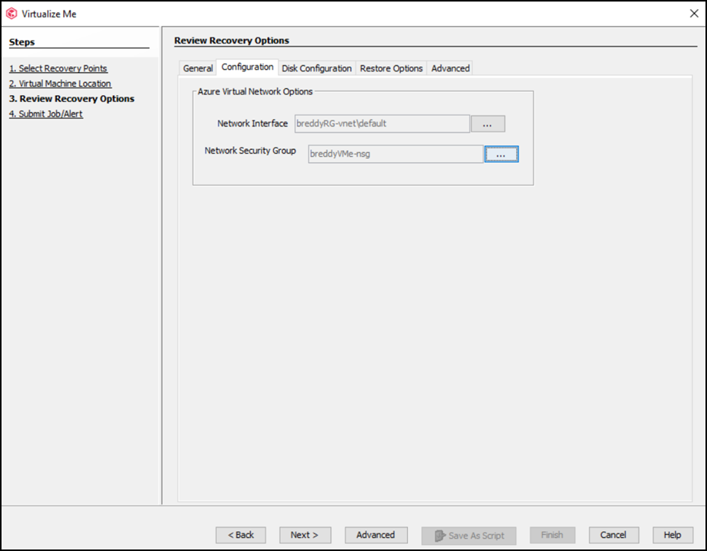
Task: Switch to the General tab
Action: pos(198,68)
